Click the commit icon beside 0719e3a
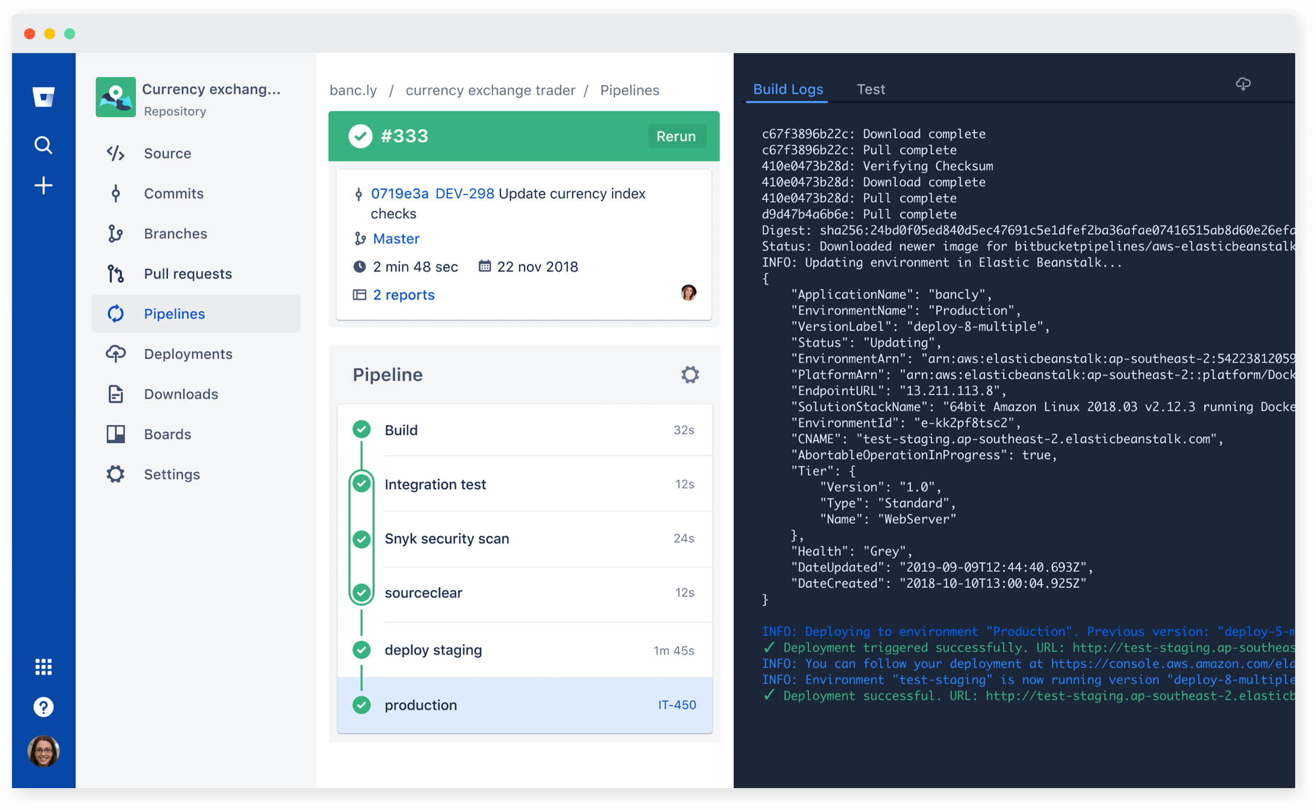The width and height of the screenshot is (1316, 810). pyautogui.click(x=359, y=194)
